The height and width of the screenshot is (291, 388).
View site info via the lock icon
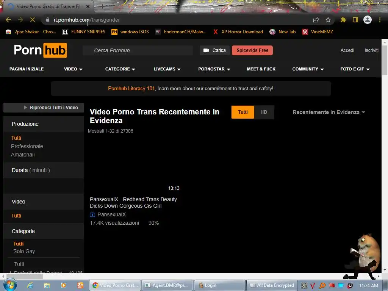(48, 20)
